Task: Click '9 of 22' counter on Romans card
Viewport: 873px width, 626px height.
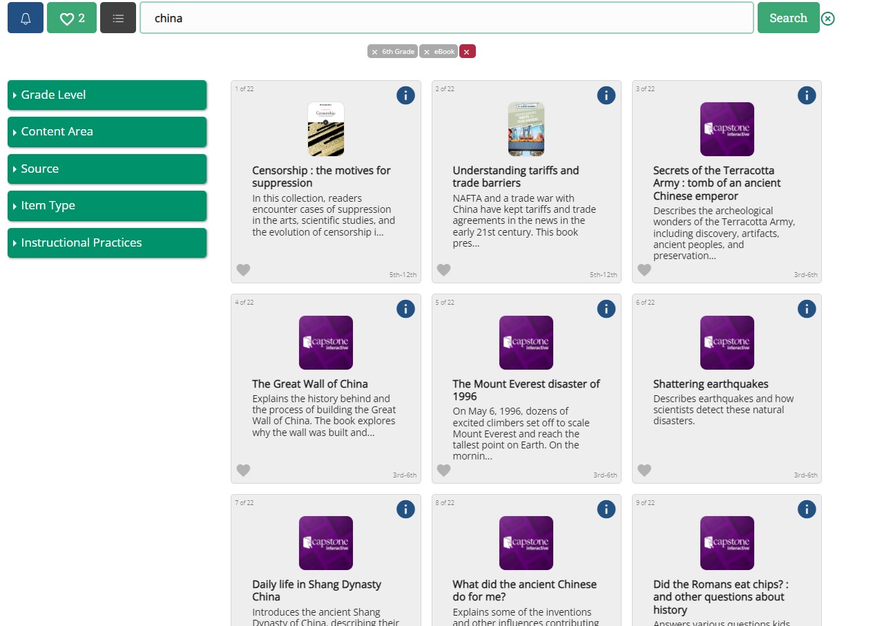Action: (x=646, y=503)
